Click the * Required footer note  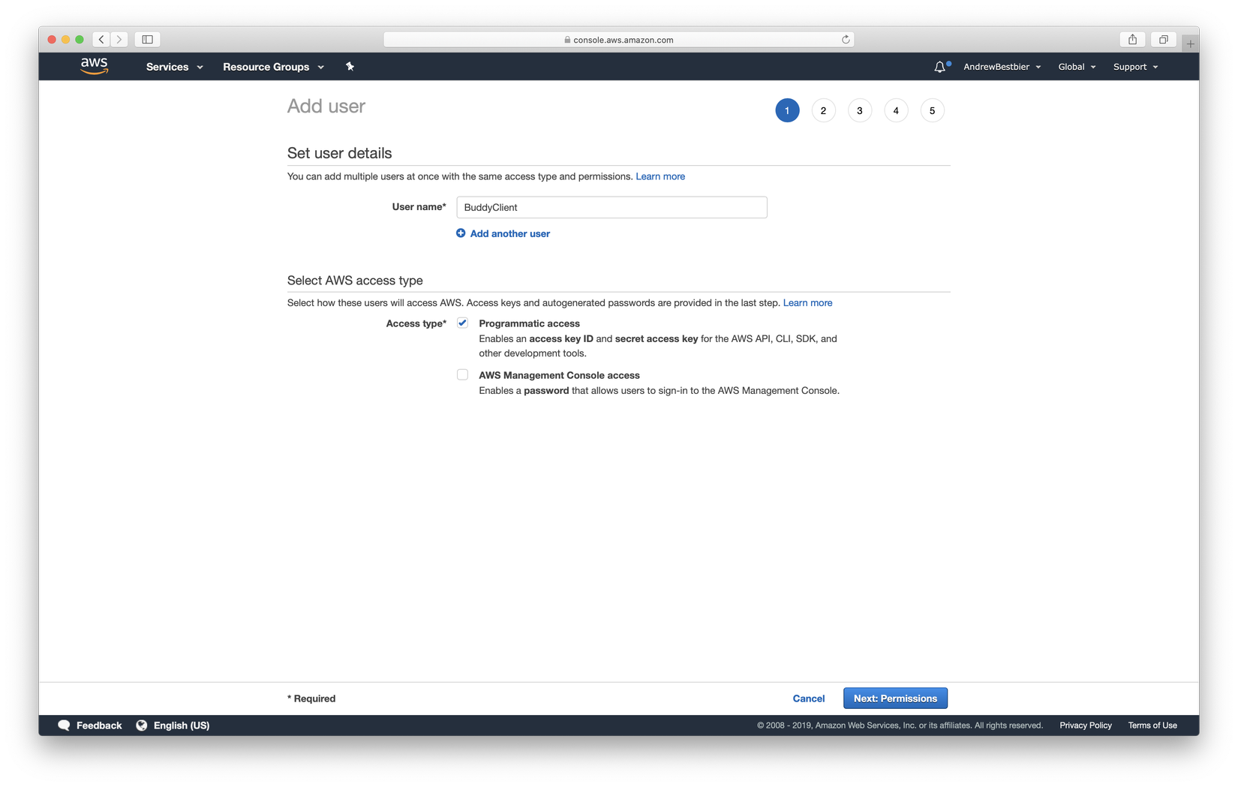pyautogui.click(x=311, y=698)
